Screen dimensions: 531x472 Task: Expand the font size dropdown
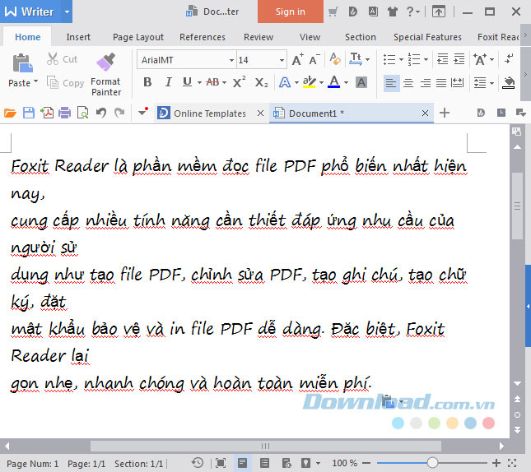tap(282, 60)
